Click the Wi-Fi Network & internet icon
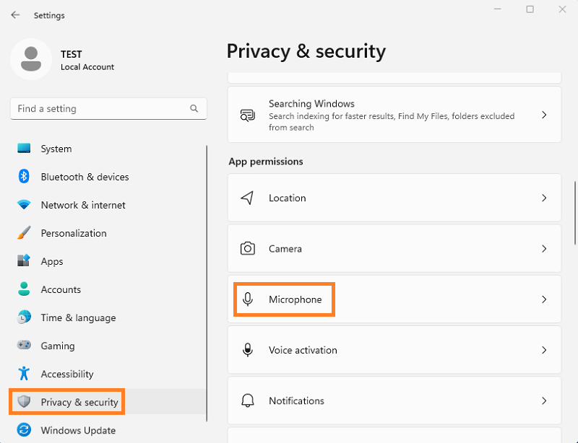578x443 pixels. tap(24, 204)
